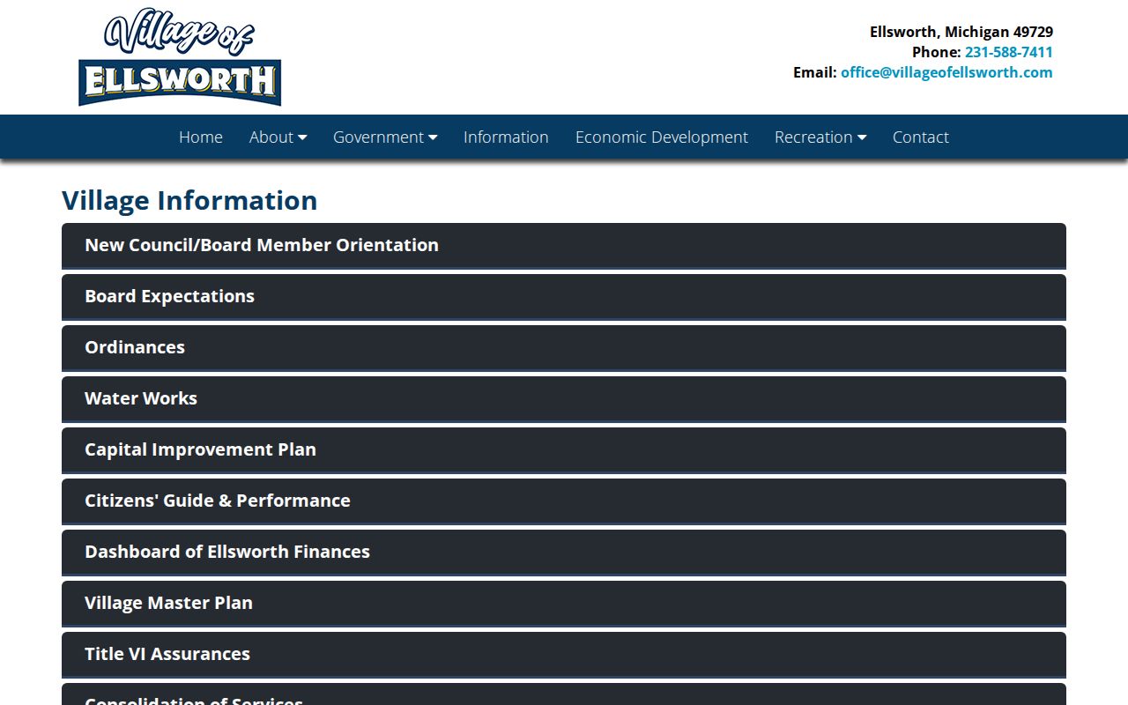
Task: Click the Village of Ellsworth logo
Action: coord(180,57)
